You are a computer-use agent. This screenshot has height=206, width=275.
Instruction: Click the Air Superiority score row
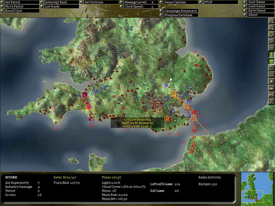[23, 183]
